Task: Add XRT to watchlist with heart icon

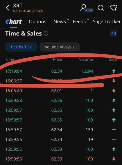Action: pyautogui.click(x=114, y=8)
